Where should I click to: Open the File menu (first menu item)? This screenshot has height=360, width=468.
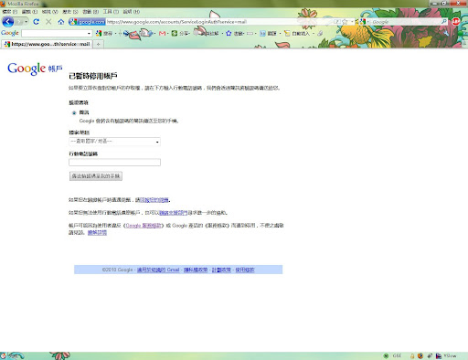tap(10, 12)
